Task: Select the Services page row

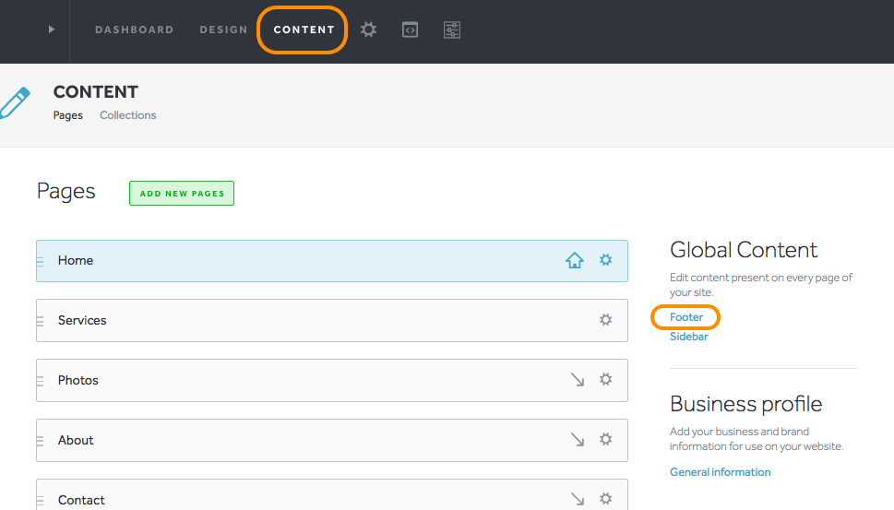Action: pyautogui.click(x=332, y=320)
